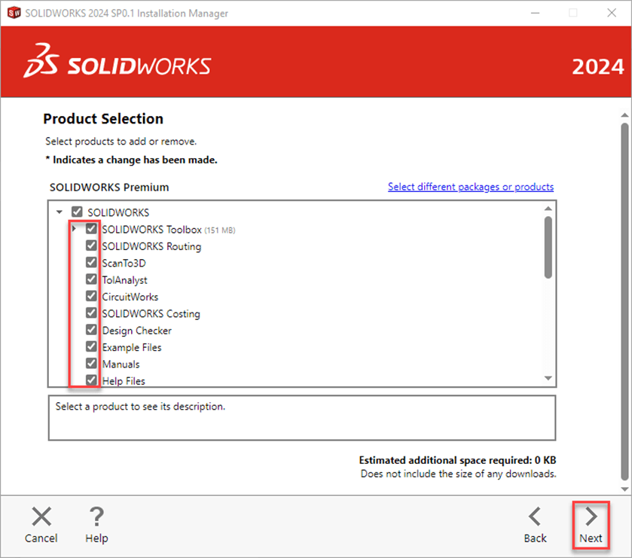Open Select different packages or products link
Viewport: 632px width, 558px height.
[470, 186]
